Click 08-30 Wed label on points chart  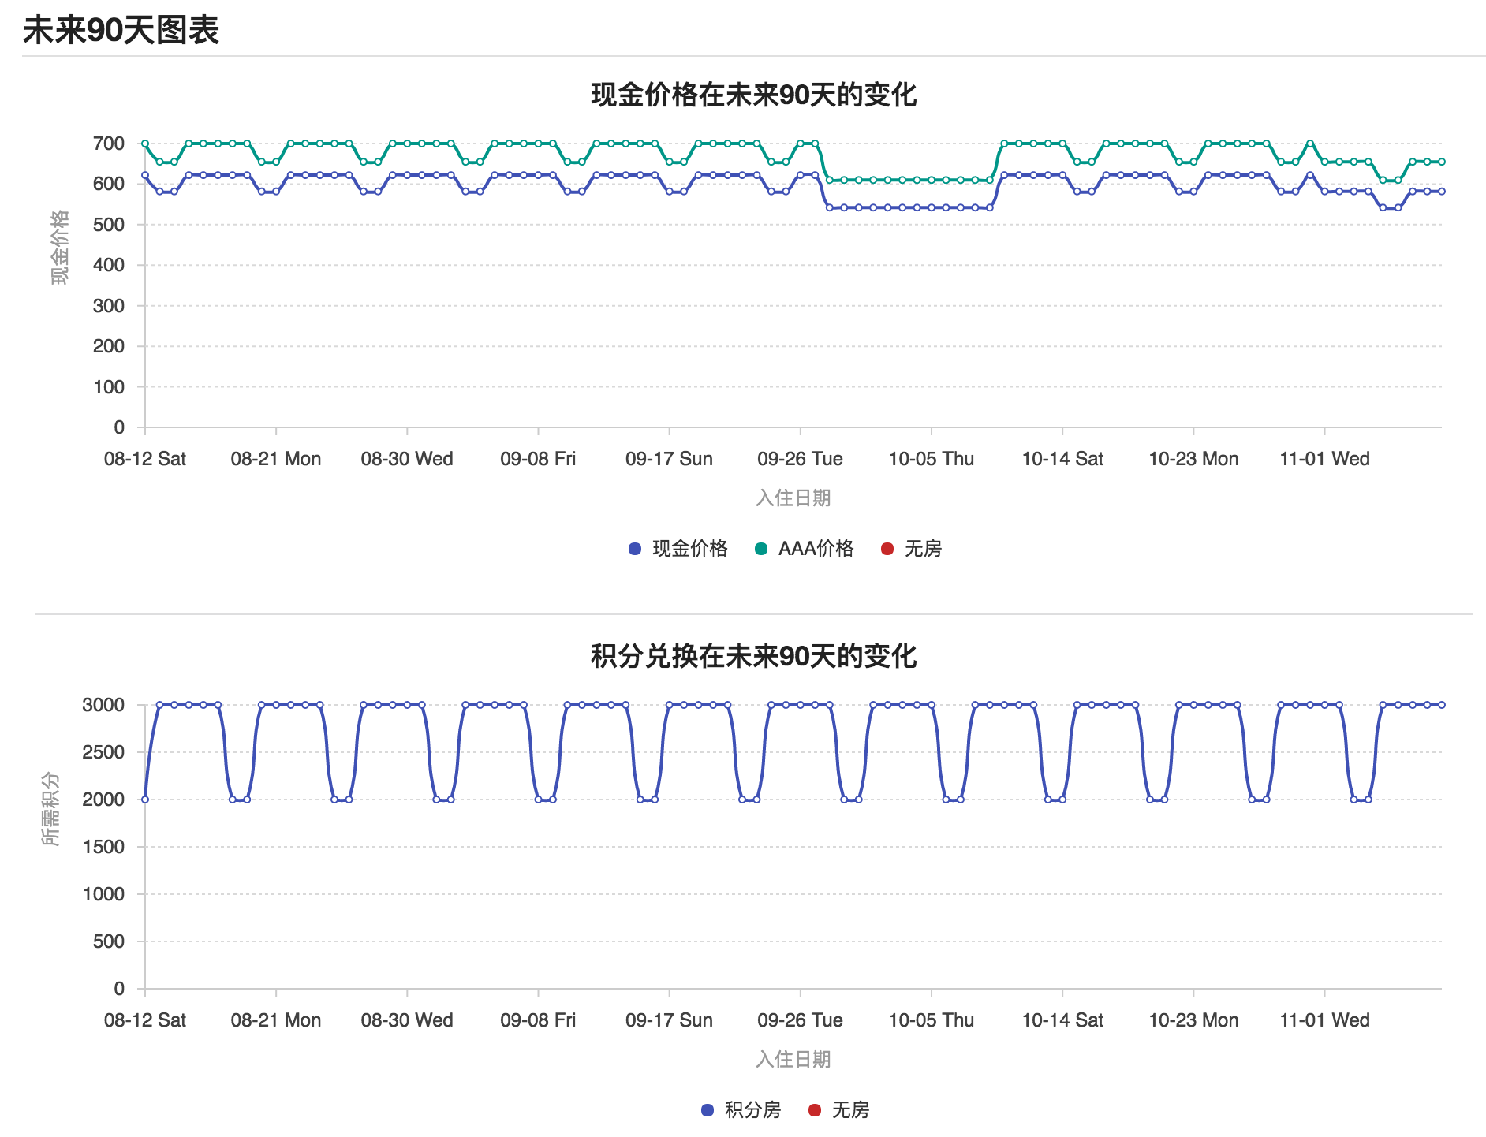click(407, 1020)
